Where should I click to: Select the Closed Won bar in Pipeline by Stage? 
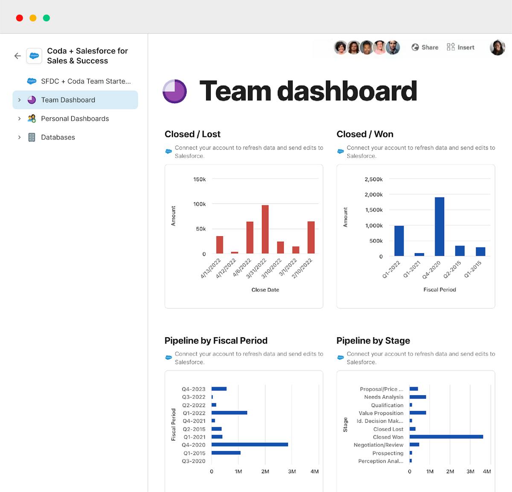445,437
